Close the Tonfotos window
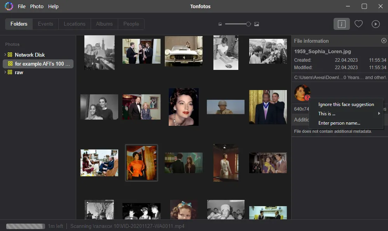The image size is (388, 231). click(381, 6)
